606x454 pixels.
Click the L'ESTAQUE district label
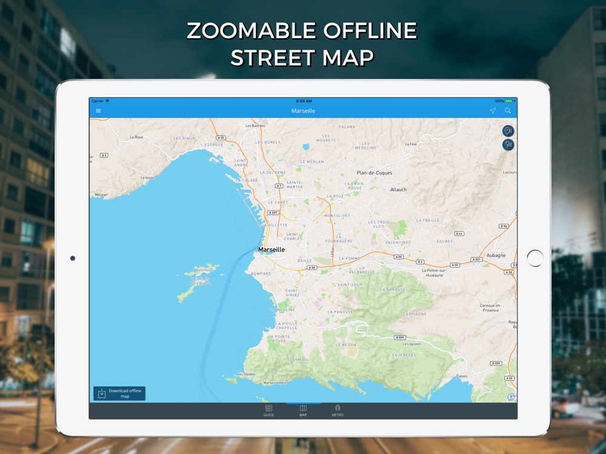pyautogui.click(x=211, y=145)
